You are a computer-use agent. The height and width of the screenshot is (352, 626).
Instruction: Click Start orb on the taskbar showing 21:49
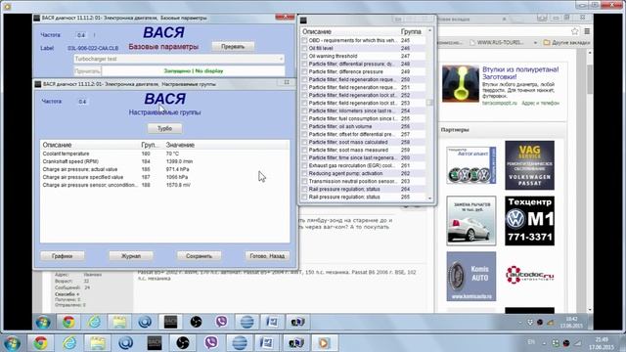(x=12, y=343)
